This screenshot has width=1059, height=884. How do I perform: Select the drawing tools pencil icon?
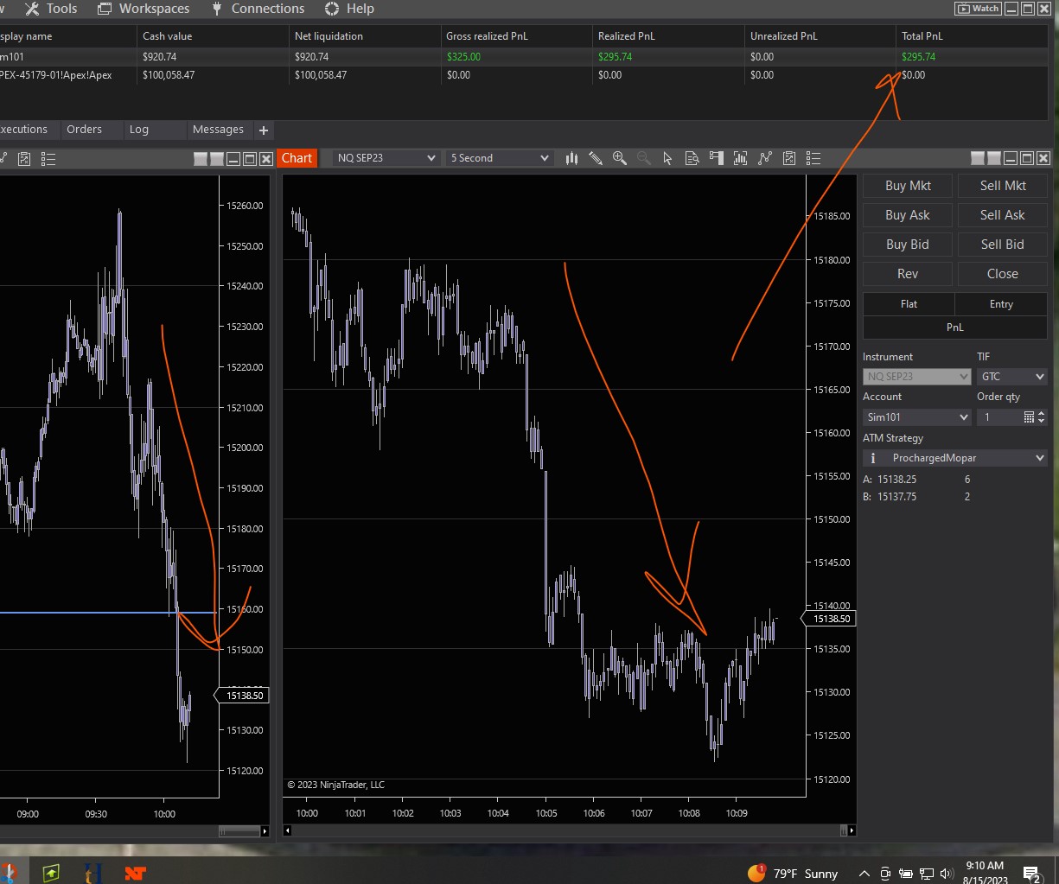tap(596, 158)
